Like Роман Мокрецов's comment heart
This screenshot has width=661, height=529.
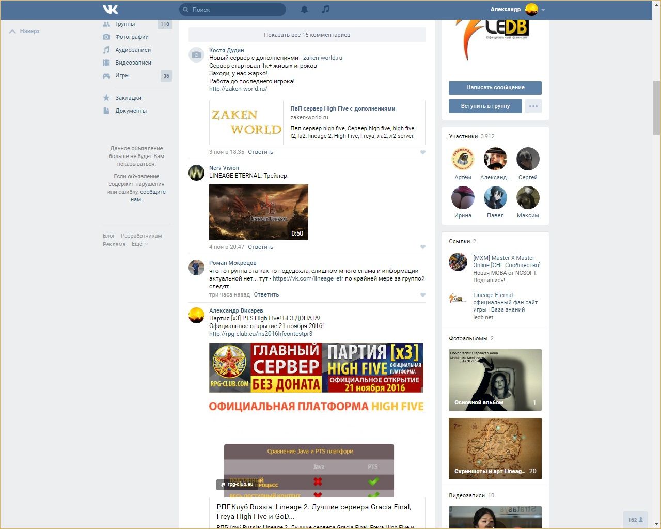(x=423, y=295)
